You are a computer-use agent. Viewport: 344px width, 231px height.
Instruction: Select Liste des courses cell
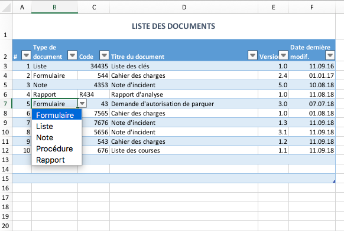[x=184, y=150]
